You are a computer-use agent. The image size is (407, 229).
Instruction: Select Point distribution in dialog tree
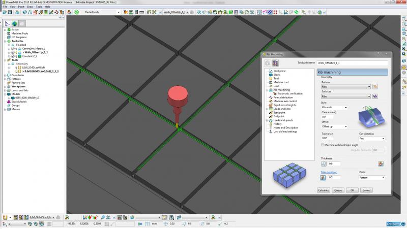pyautogui.click(x=283, y=97)
